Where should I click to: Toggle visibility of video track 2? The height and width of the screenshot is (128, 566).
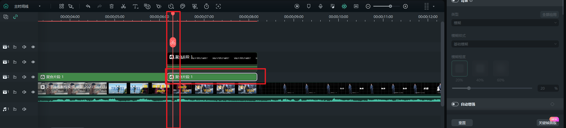33,77
